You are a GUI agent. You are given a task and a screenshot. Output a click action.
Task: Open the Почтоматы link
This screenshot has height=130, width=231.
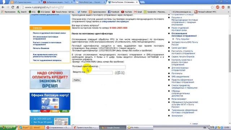pyautogui.click(x=177, y=73)
